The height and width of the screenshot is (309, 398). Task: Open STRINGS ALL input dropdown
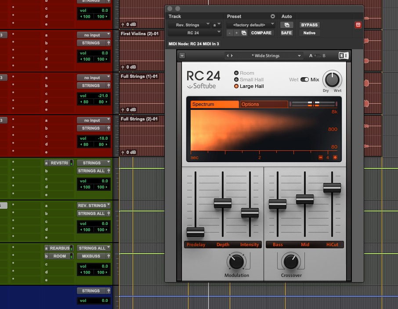[94, 248]
